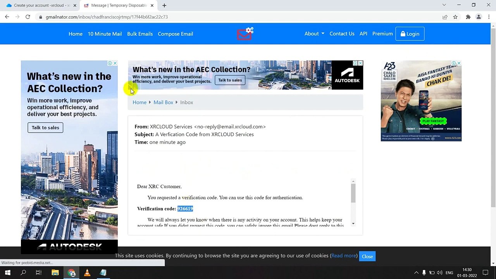Click the email body scroll-up arrow
The image size is (496, 279).
[353, 181]
